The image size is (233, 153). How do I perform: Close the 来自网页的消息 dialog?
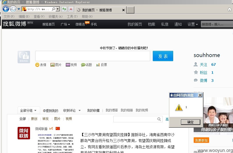[x=200, y=95]
